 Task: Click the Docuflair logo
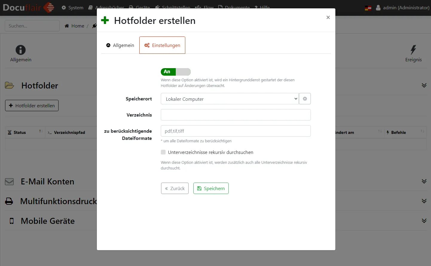[28, 7]
